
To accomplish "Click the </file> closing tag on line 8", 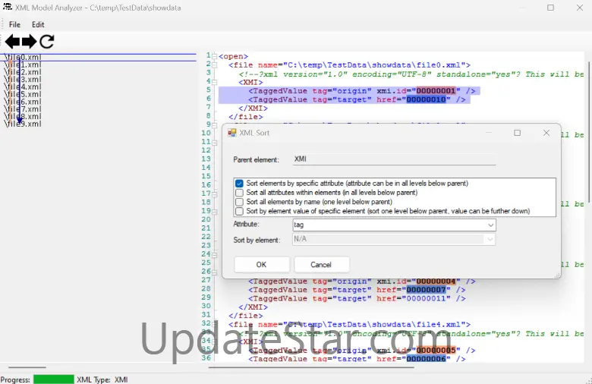I will (246, 117).
